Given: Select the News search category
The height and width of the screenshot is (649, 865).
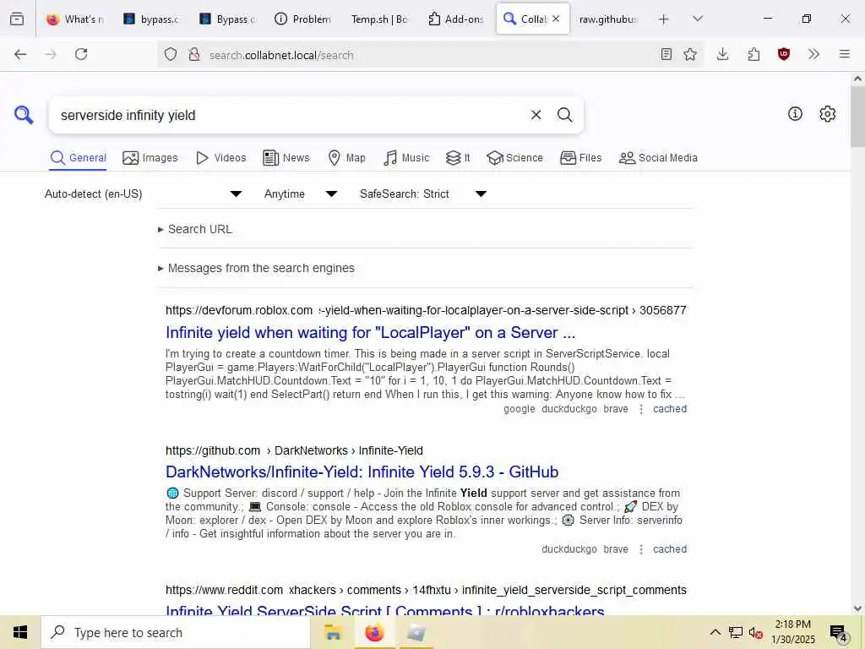Looking at the screenshot, I should [286, 158].
